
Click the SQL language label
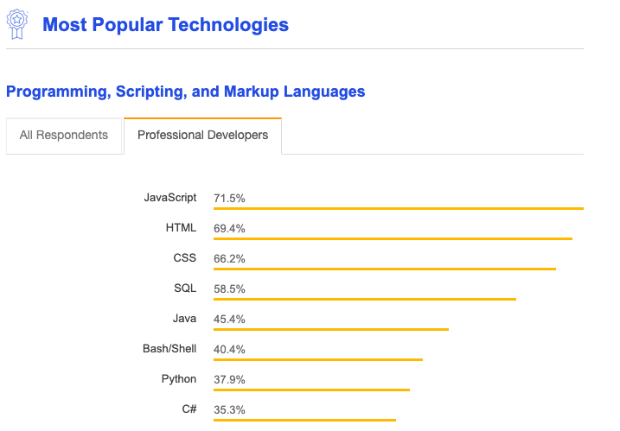(184, 288)
